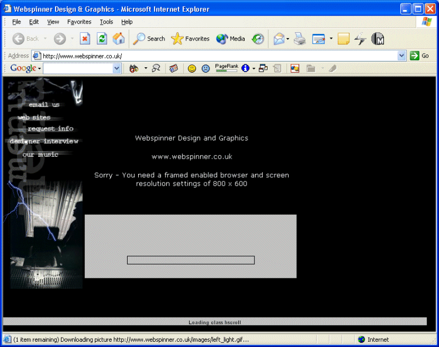Expand the Google search options arrow

pos(146,68)
